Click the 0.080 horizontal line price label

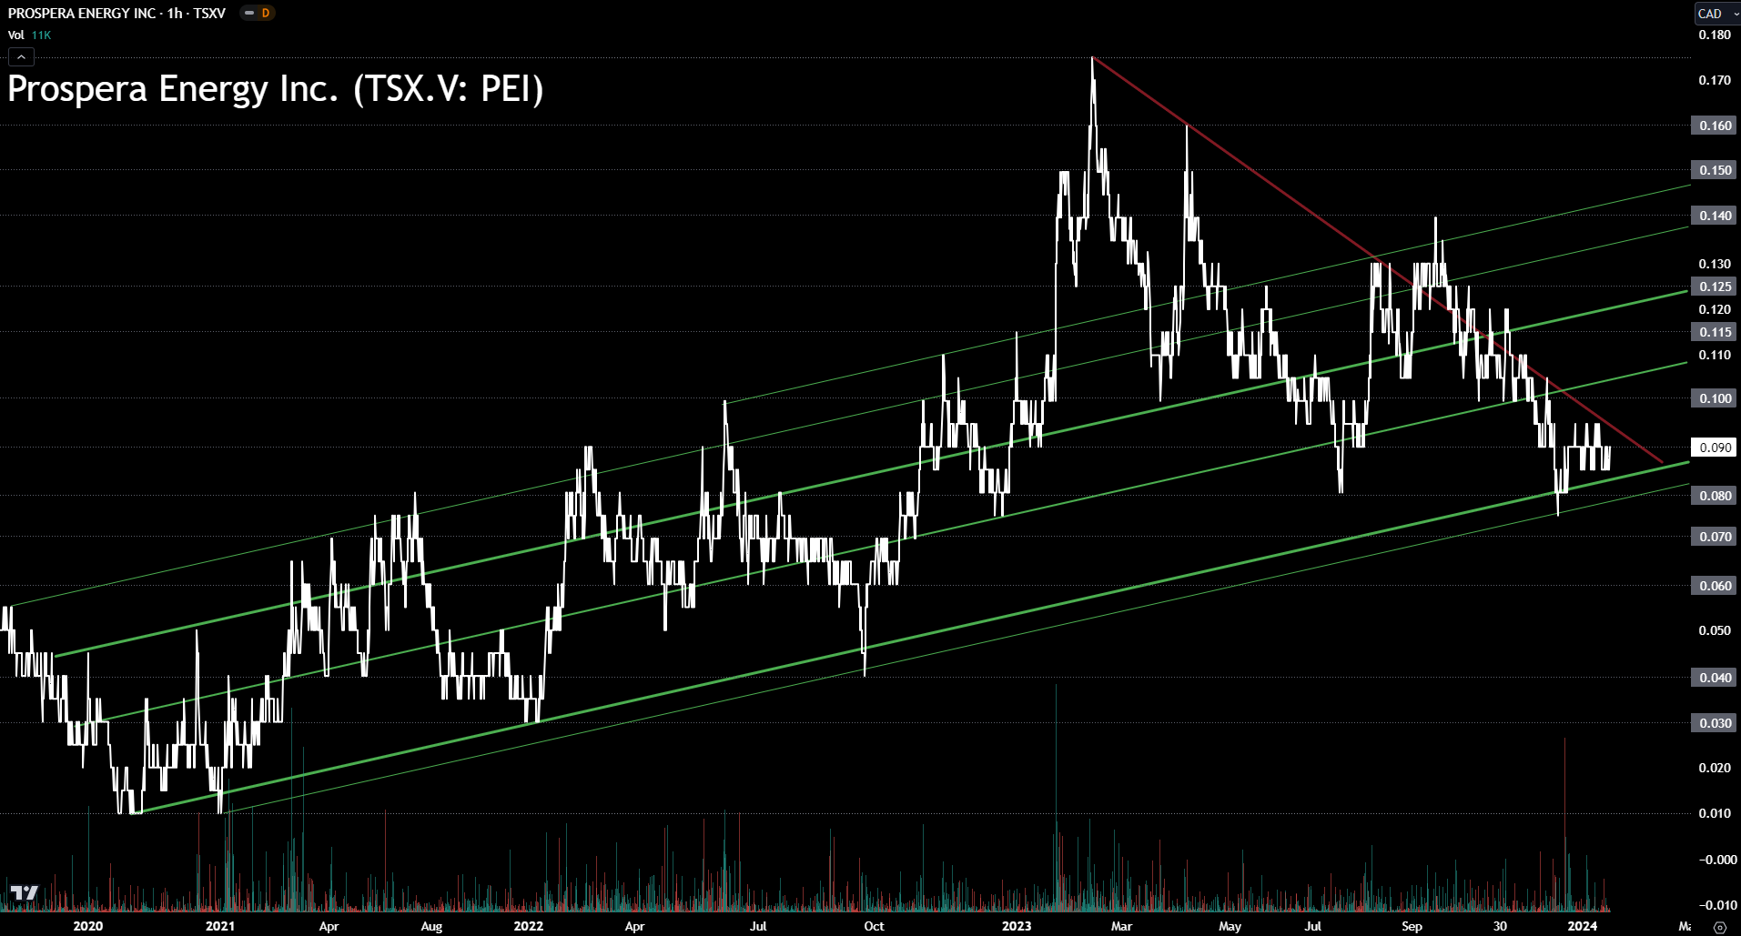[1715, 496]
